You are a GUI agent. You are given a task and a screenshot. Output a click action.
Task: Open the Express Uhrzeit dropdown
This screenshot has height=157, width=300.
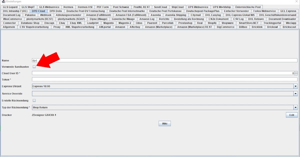coord(295,86)
